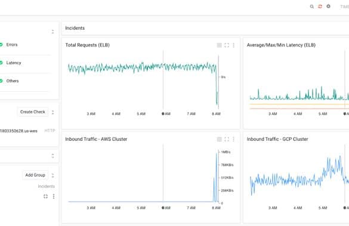This screenshot has width=349, height=226.
Task: Click the 1MB/s axis label on AWS chart
Action: click(226, 152)
